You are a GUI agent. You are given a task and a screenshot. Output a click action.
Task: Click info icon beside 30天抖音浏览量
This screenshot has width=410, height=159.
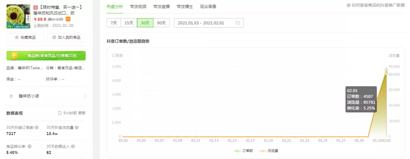coord(76,128)
